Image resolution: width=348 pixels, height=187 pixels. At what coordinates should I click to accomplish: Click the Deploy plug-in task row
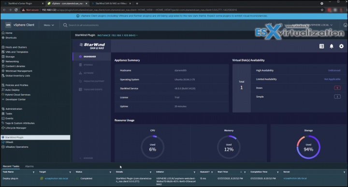174,181
